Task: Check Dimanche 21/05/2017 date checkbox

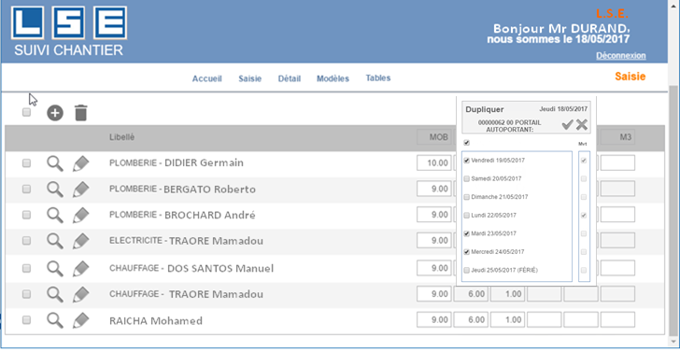Action: 467,197
